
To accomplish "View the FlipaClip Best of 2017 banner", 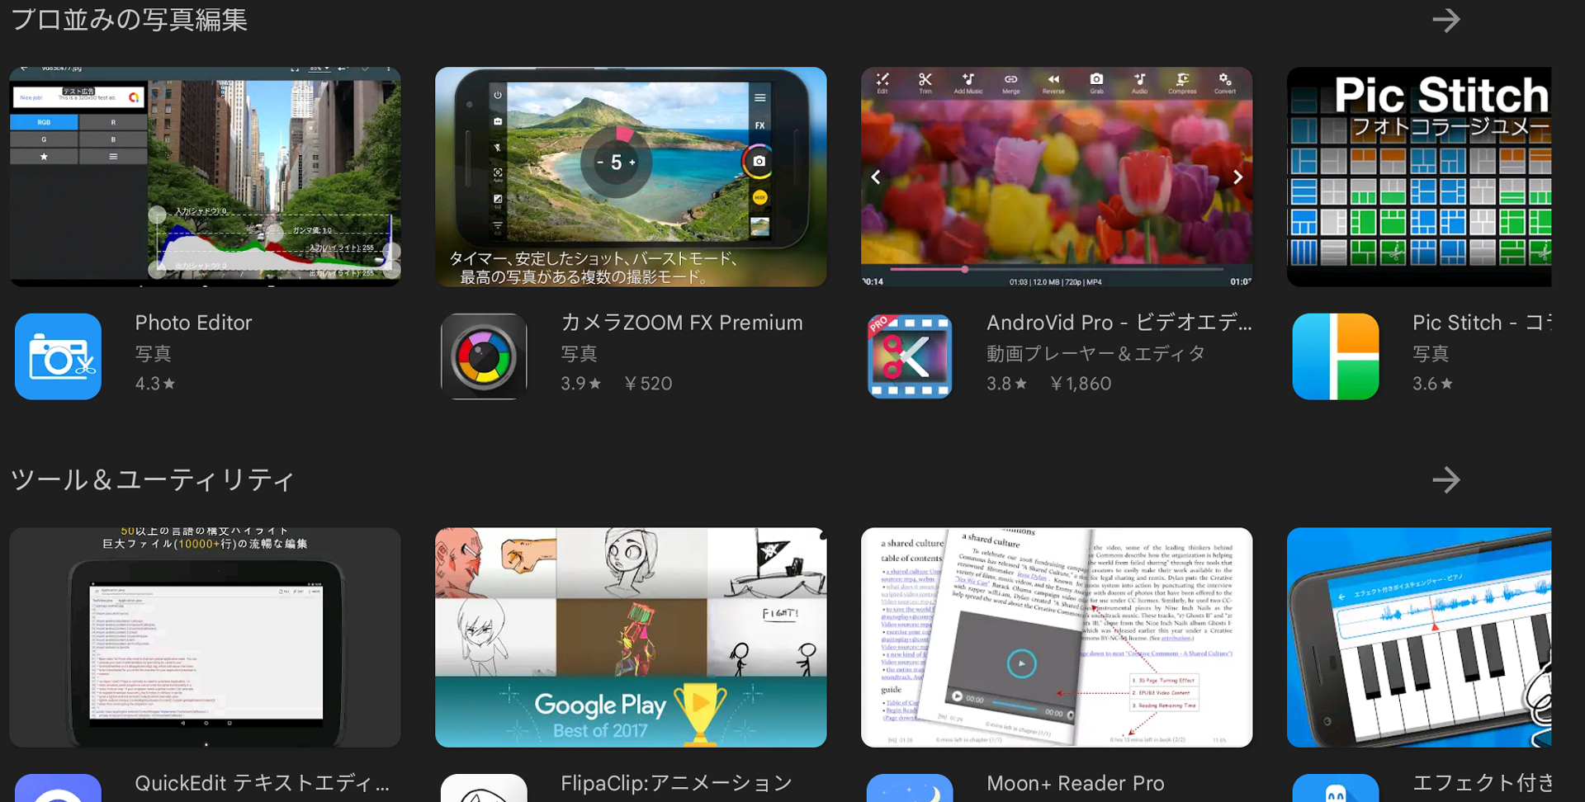I will coord(631,638).
